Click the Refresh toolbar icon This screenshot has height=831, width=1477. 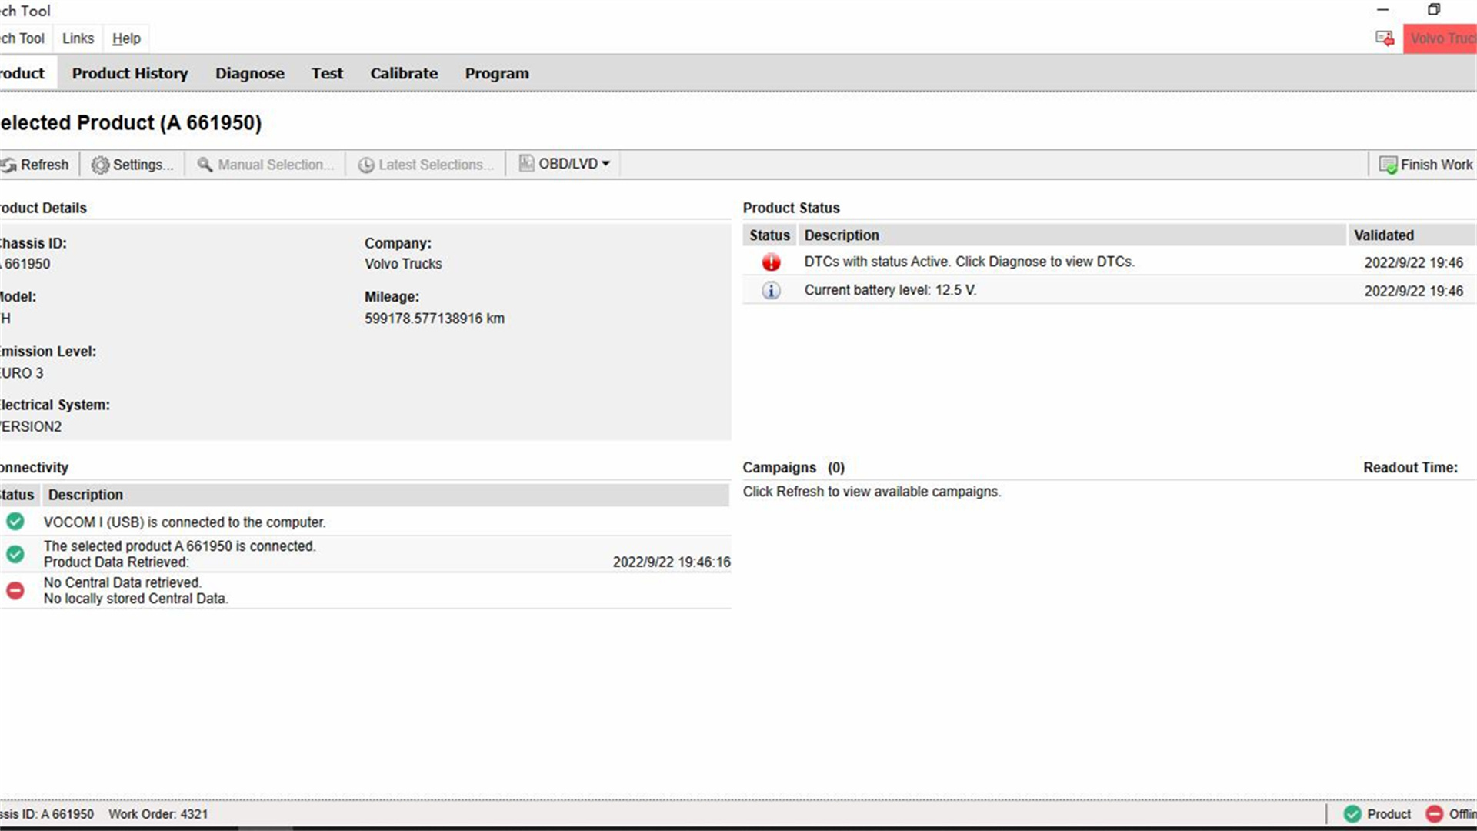(8, 165)
